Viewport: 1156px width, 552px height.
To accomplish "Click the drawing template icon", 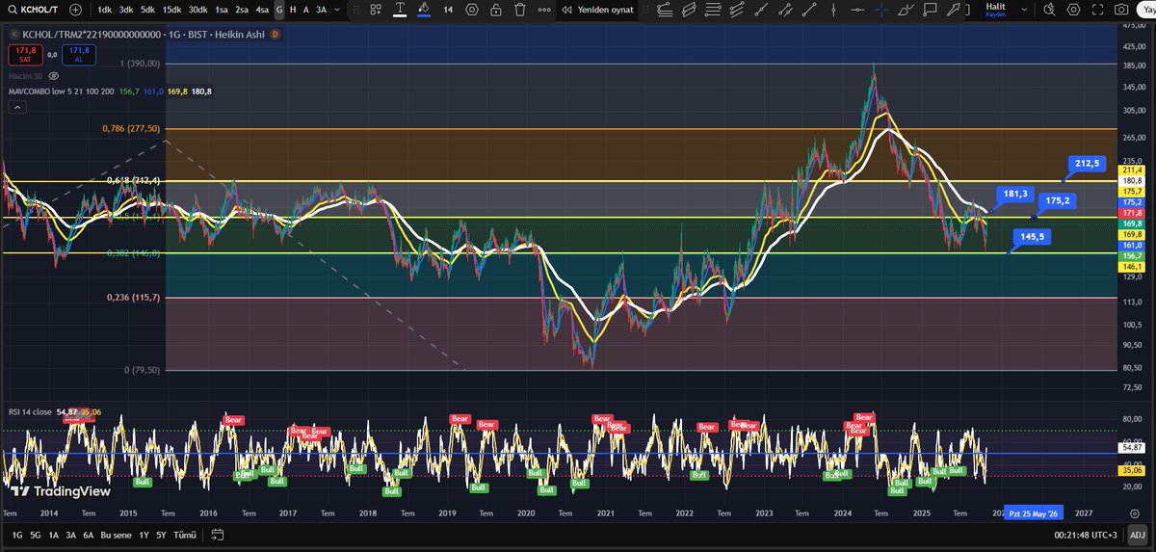I will [x=378, y=9].
